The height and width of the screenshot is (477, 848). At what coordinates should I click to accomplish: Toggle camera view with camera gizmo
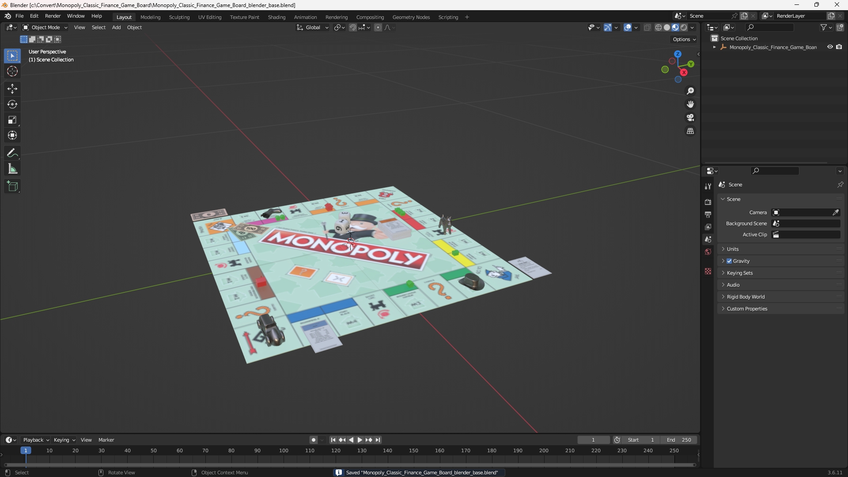pyautogui.click(x=690, y=118)
